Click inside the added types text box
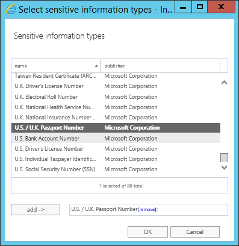The height and width of the screenshot is (246, 239). 149,210
